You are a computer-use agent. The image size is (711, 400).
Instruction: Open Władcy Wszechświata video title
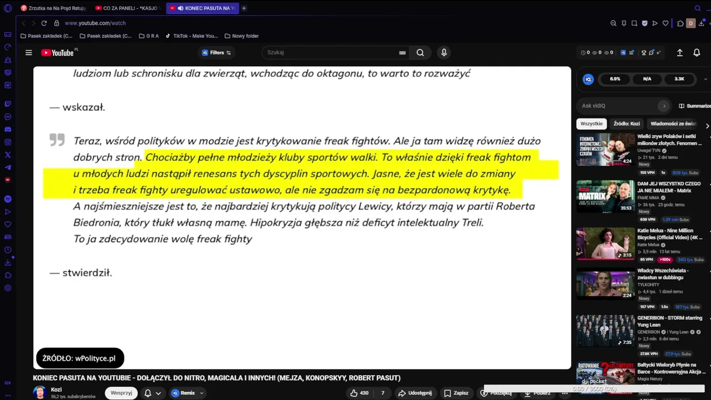click(663, 274)
